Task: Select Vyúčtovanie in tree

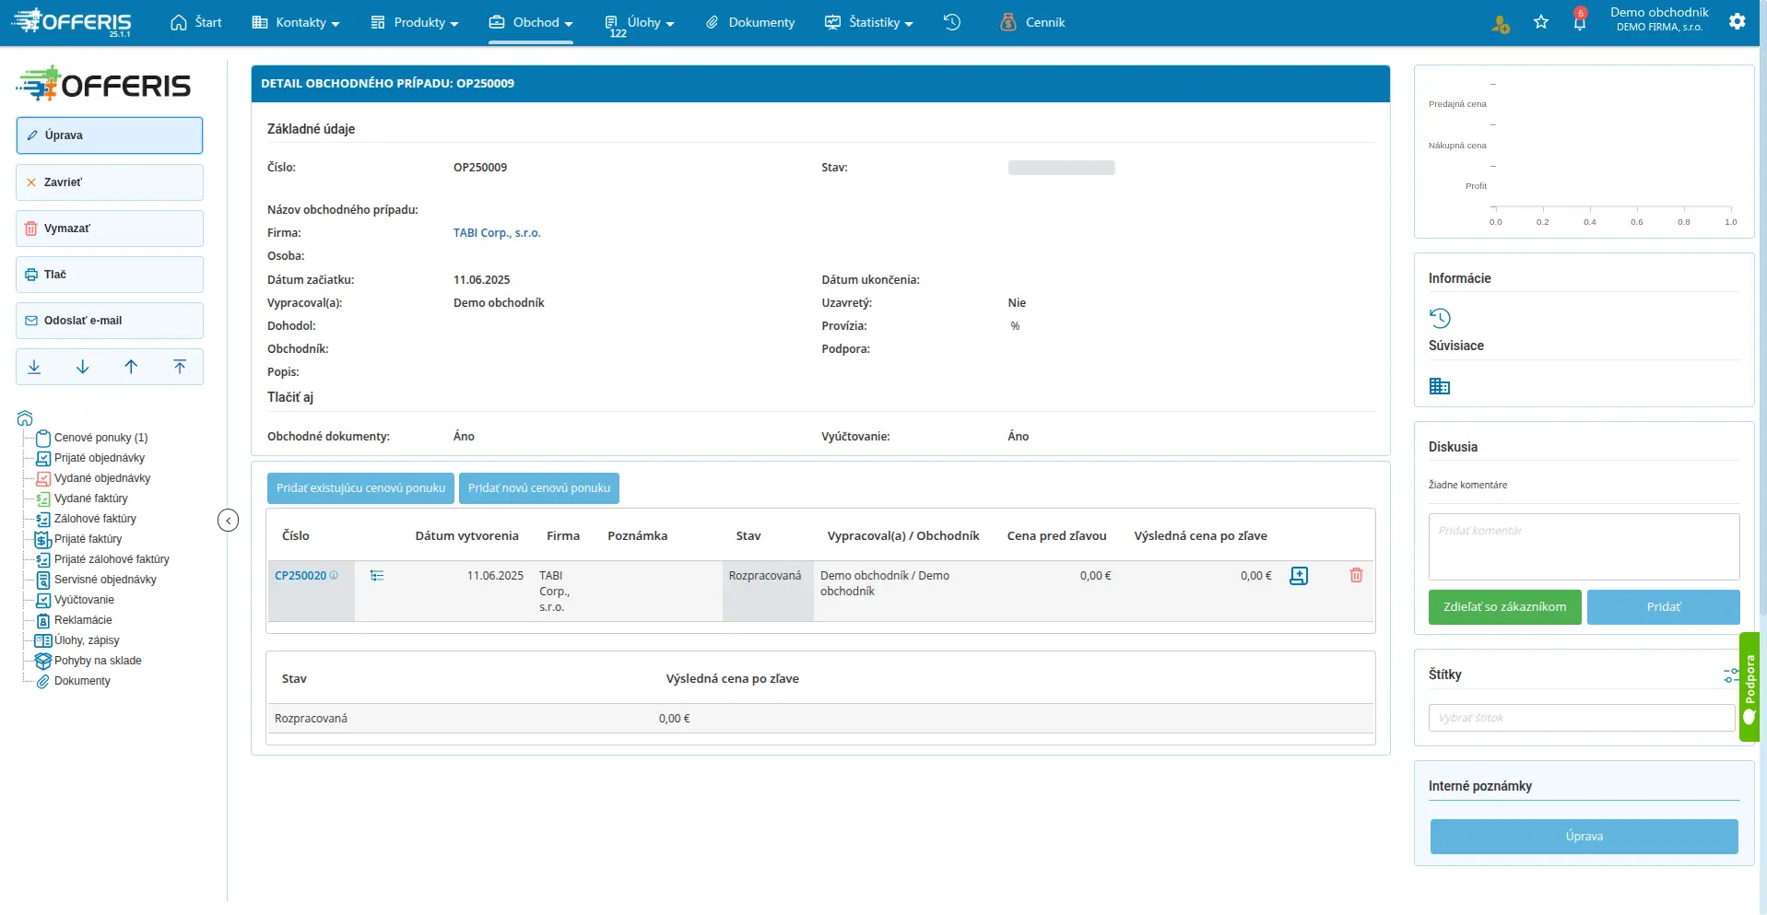Action: pyautogui.click(x=84, y=600)
